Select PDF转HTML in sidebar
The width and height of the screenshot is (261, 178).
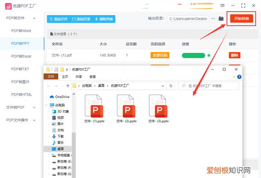pyautogui.click(x=22, y=94)
